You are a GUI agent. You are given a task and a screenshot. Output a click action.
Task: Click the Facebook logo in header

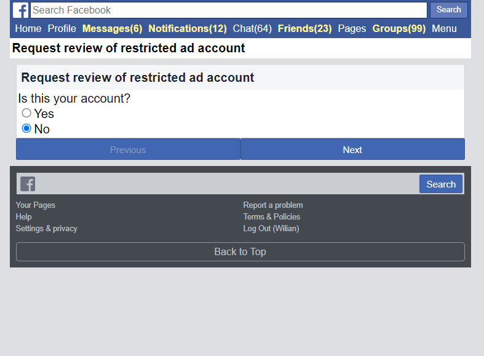[21, 10]
